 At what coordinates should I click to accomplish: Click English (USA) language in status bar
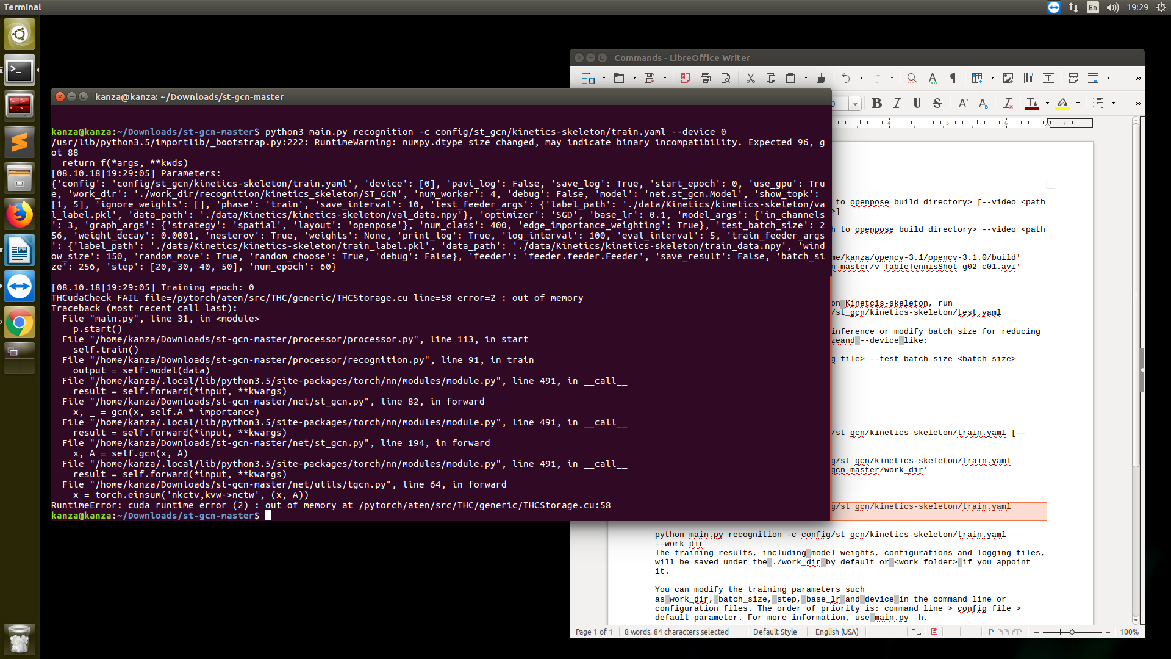tap(837, 632)
